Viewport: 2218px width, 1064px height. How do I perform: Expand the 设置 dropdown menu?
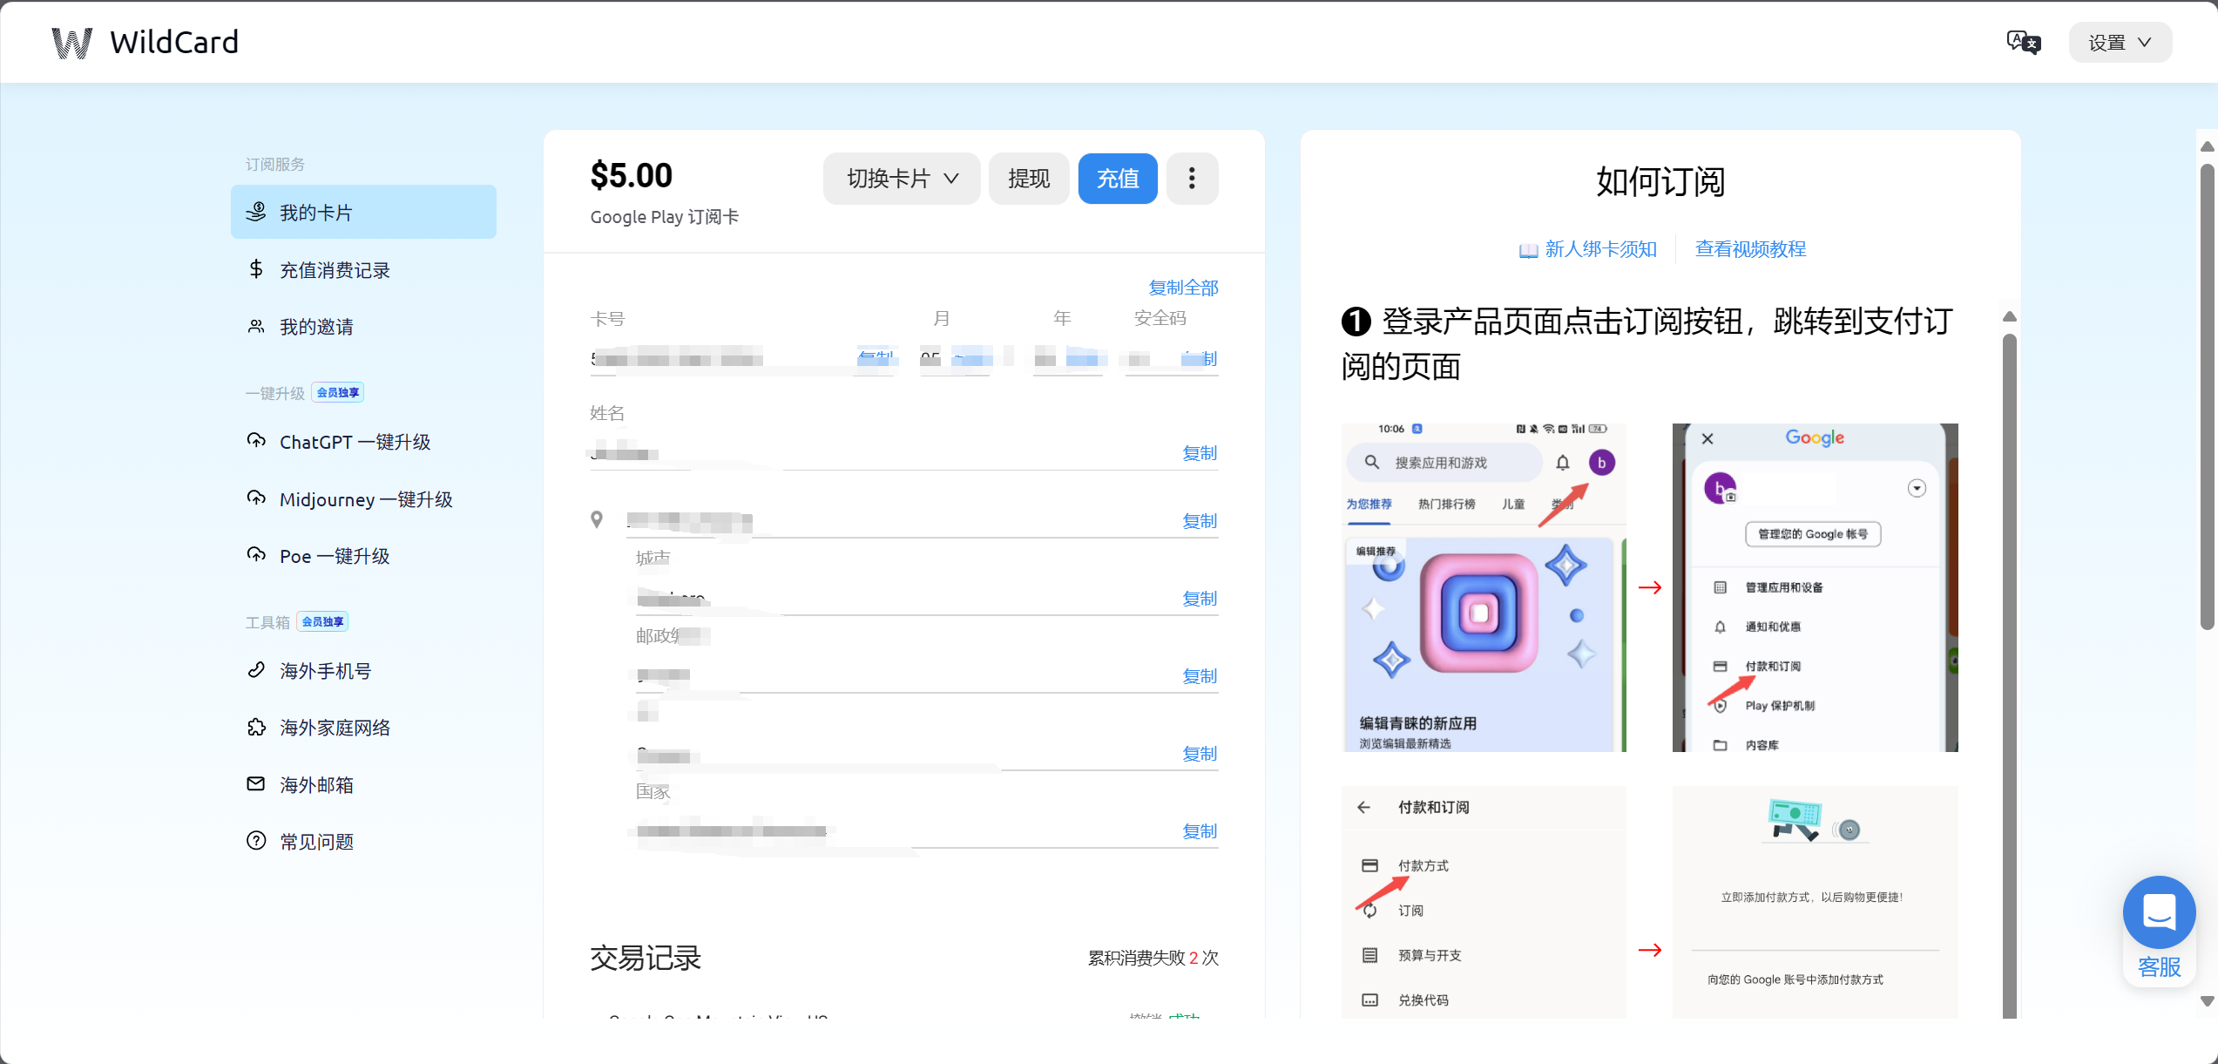2119,43
